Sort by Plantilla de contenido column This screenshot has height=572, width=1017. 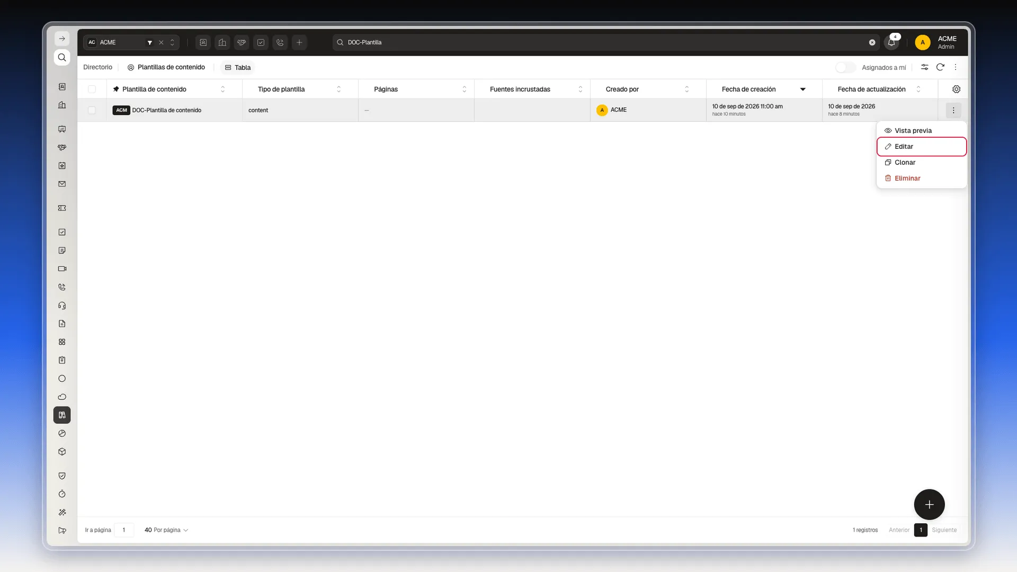[223, 89]
